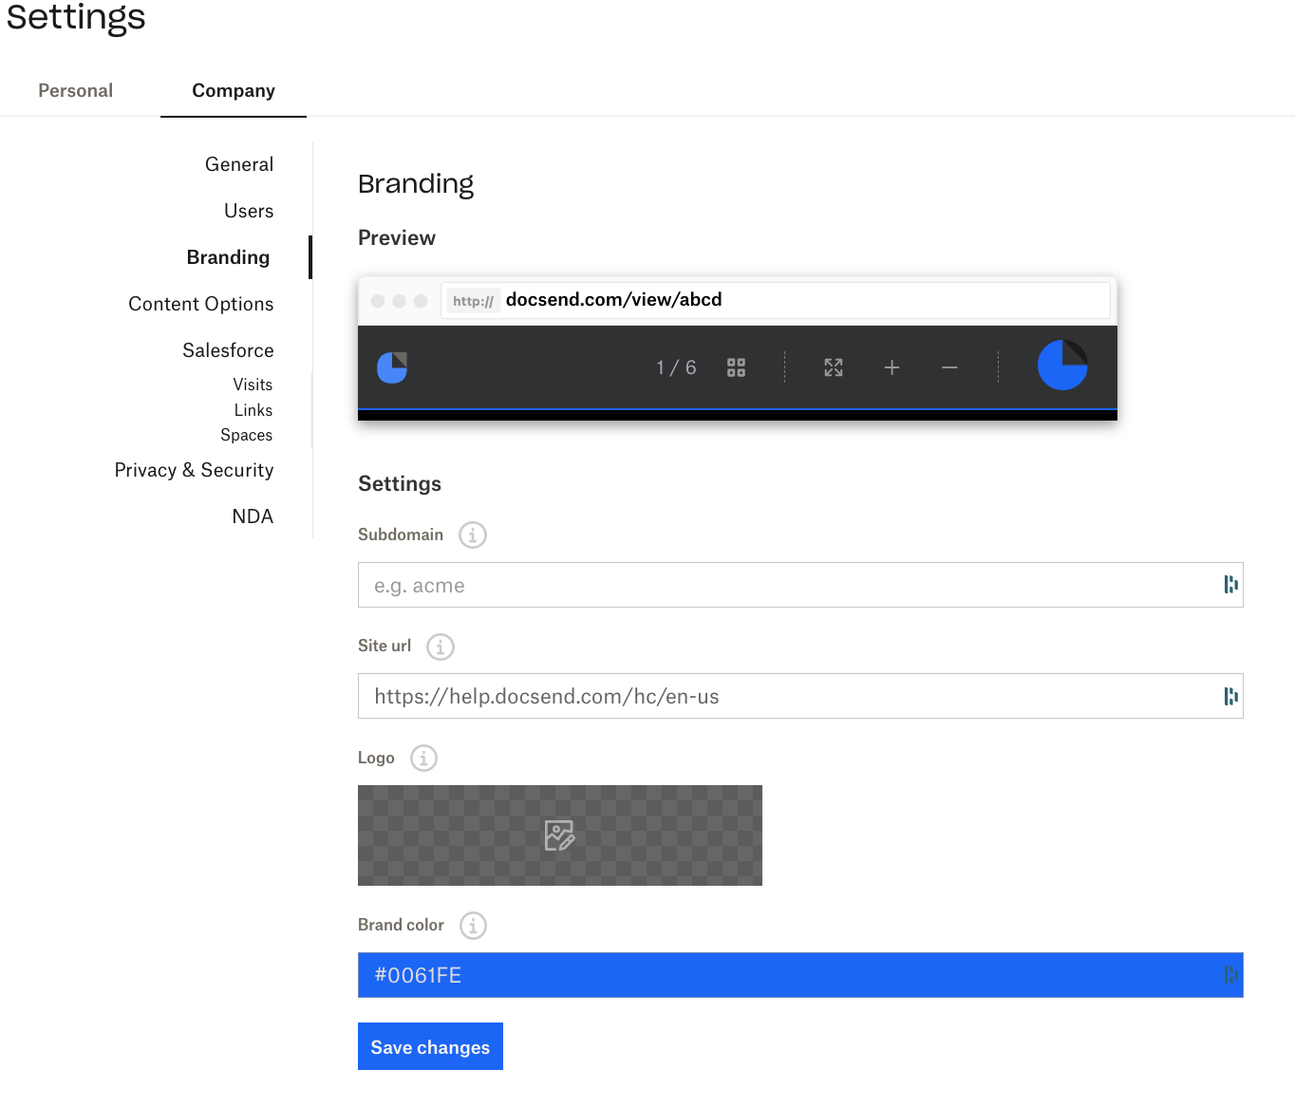Open the page thumbnails grid in the preview
1295x1107 pixels.
tap(736, 366)
